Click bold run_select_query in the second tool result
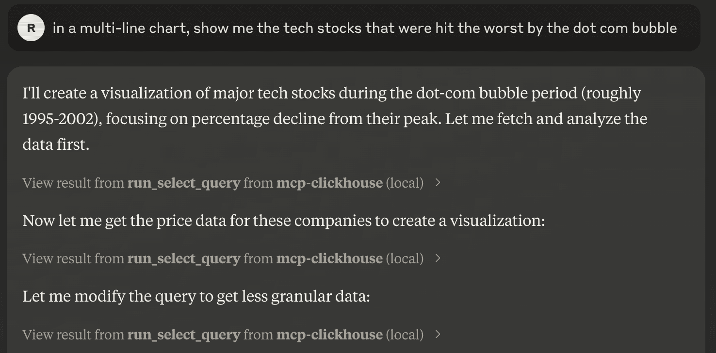This screenshot has height=353, width=716. (184, 258)
